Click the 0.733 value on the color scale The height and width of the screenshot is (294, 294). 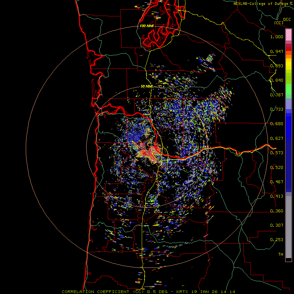coord(277,109)
